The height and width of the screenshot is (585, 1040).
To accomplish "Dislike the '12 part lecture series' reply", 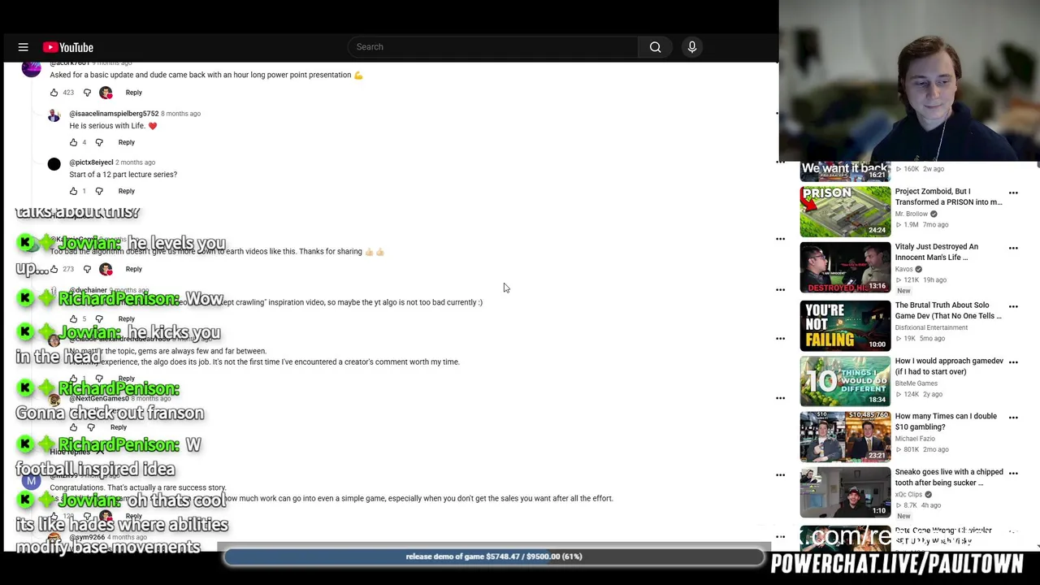I will coord(99,191).
